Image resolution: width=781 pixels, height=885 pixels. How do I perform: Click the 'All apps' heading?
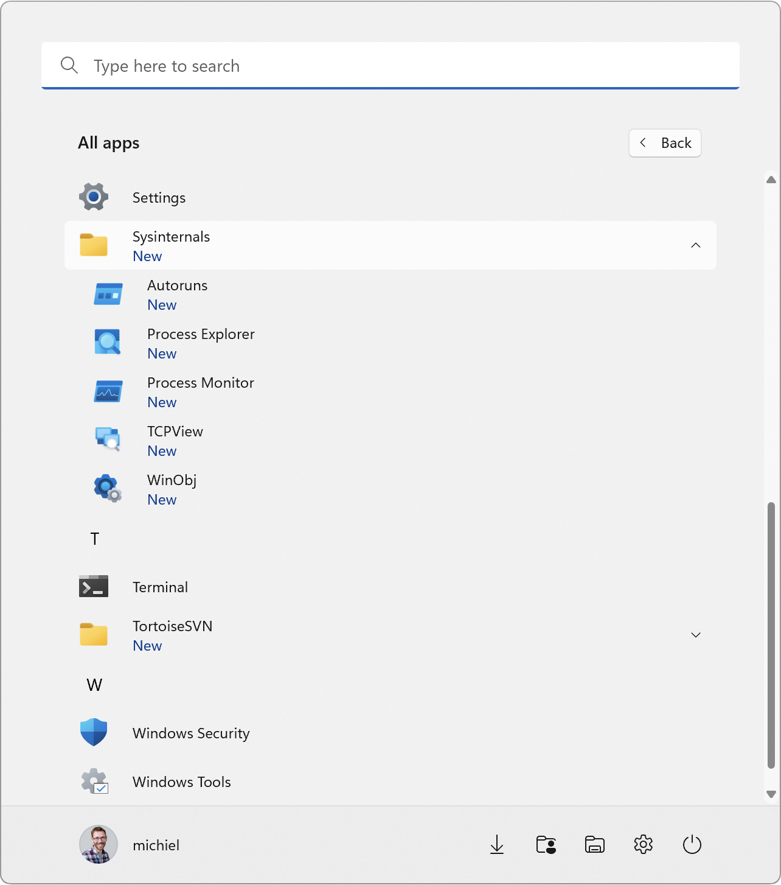point(109,143)
